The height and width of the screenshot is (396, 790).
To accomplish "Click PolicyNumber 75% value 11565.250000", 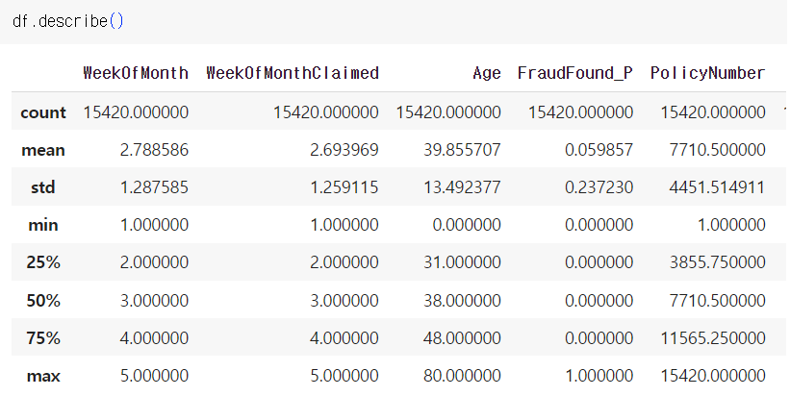I will point(713,337).
